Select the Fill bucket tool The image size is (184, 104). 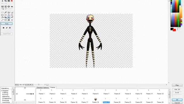coord(2,17)
